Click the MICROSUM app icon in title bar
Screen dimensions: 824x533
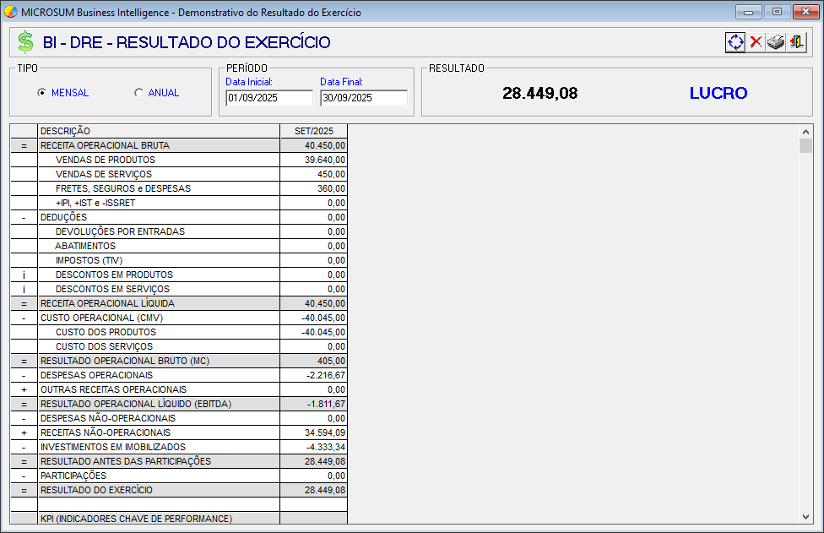tap(11, 12)
